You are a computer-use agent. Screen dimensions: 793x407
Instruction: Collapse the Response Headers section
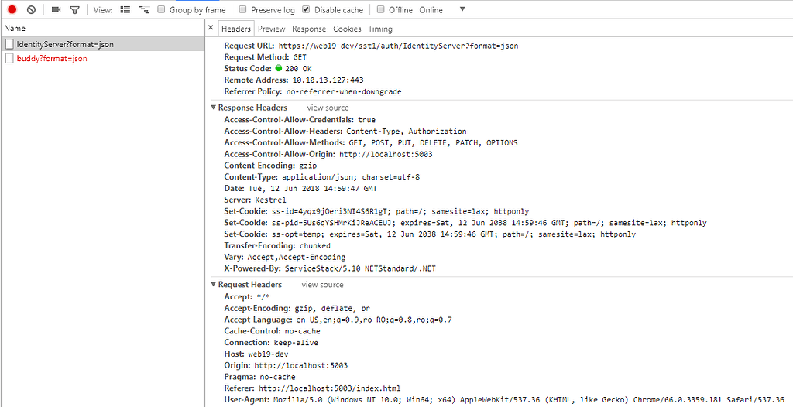(214, 108)
